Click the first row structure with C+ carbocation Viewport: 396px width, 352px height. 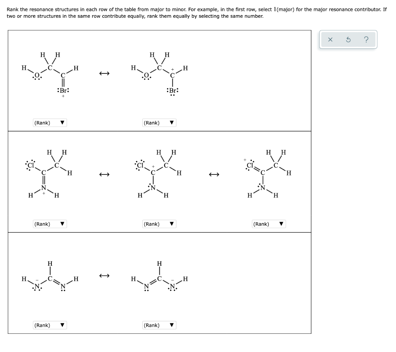(159, 75)
